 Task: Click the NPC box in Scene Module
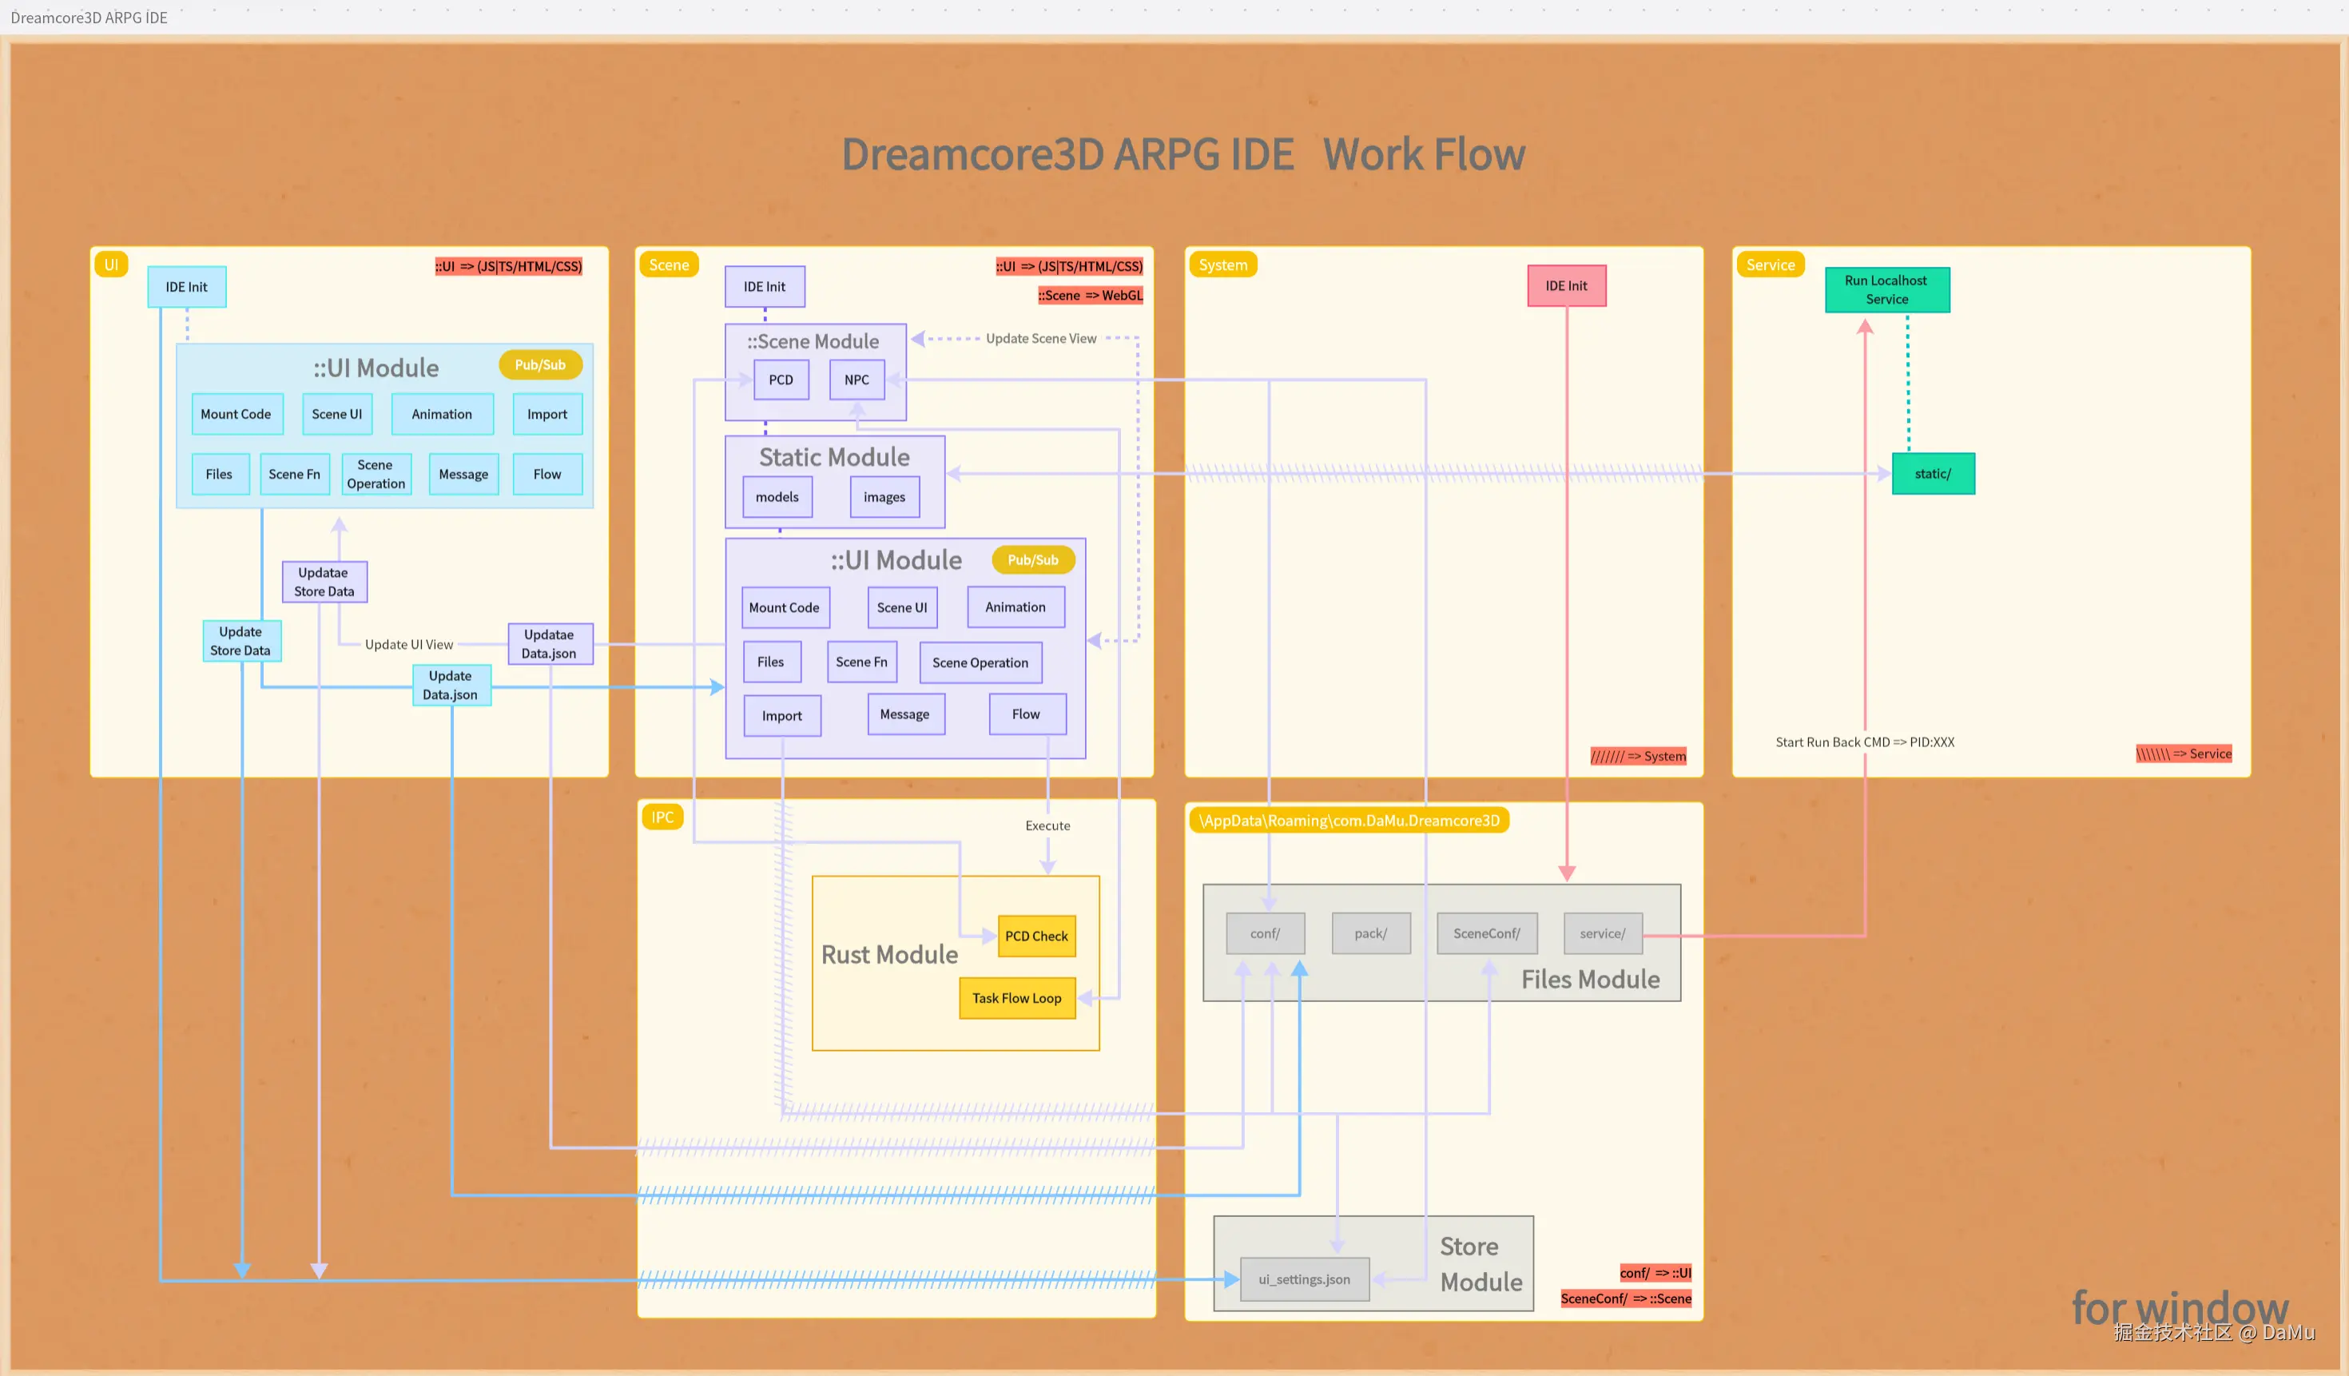856,380
